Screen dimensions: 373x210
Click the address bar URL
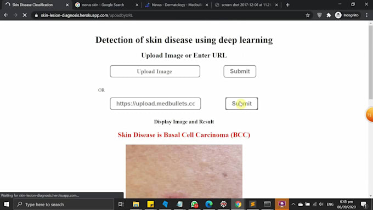(x=87, y=15)
